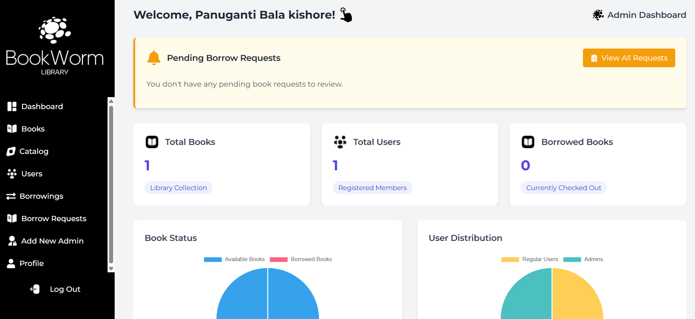This screenshot has height=319, width=695.
Task: Click the Book Status heading
Action: pos(171,238)
